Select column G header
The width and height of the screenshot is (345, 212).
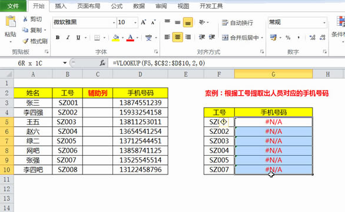(274, 74)
